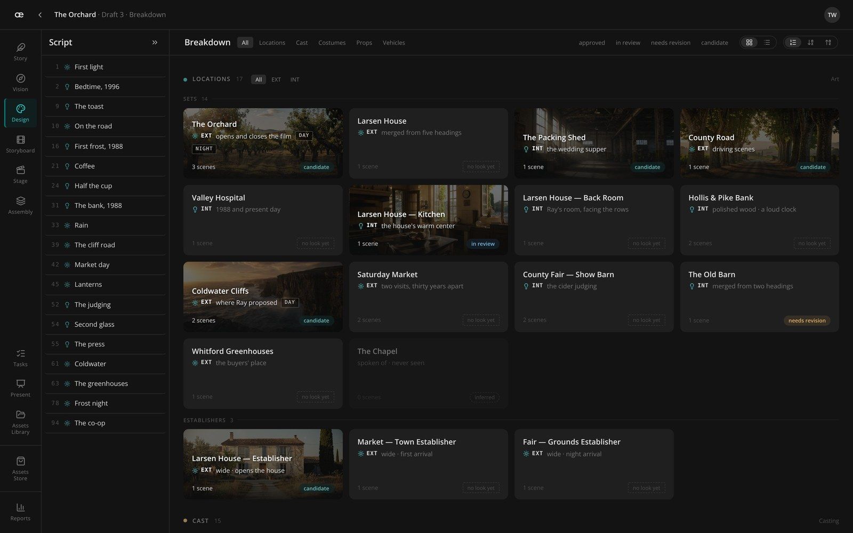
Task: Open the TW user avatar menu
Action: coord(832,15)
